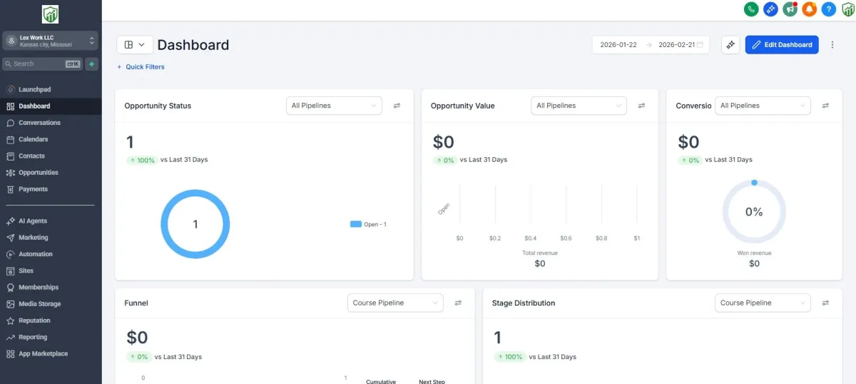856x384 pixels.
Task: Open the three-dot dashboard options menu
Action: click(832, 44)
